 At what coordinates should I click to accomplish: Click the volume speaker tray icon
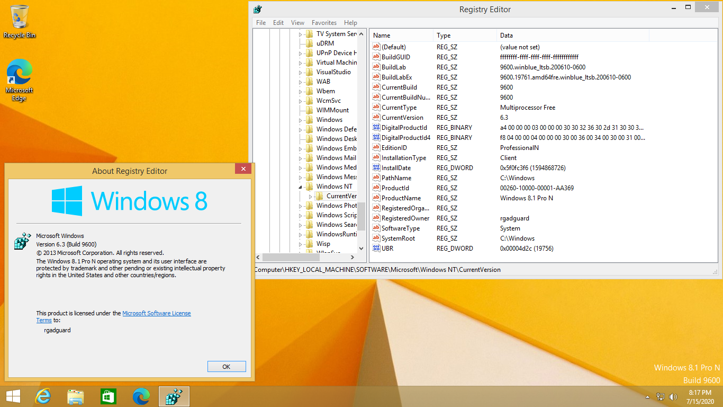pyautogui.click(x=673, y=396)
